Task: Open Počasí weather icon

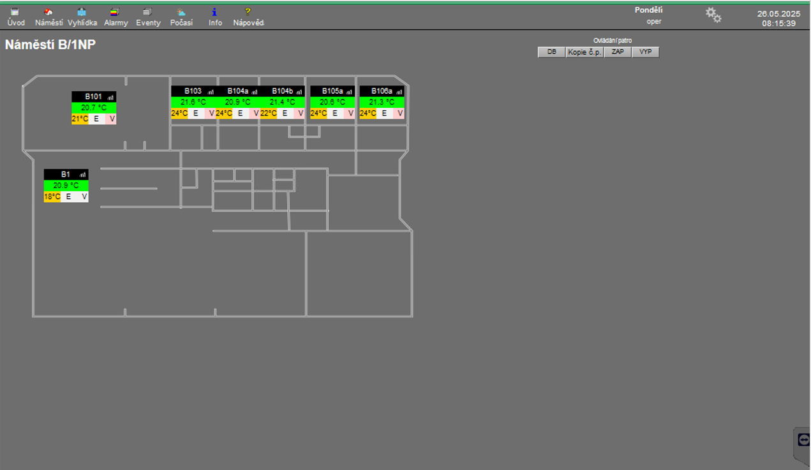Action: pos(181,12)
